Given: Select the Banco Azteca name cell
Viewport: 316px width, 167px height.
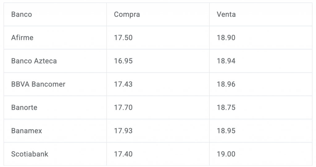Looking at the screenshot, I should (x=34, y=61).
